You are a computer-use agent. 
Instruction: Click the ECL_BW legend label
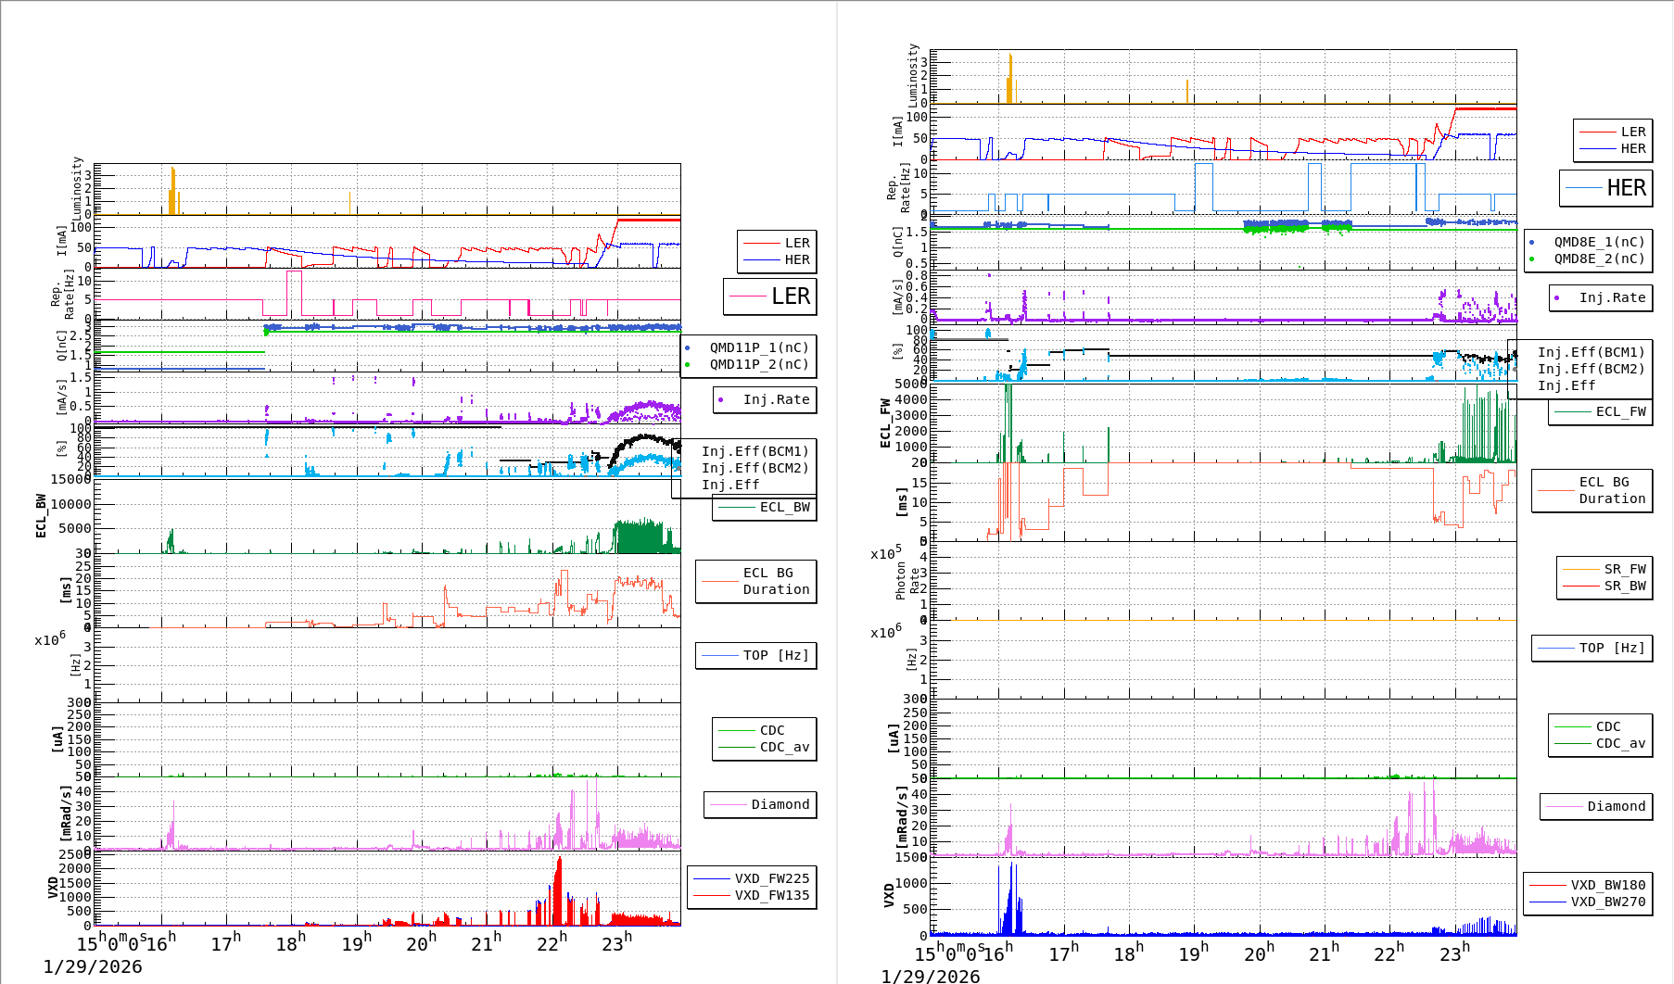[784, 507]
